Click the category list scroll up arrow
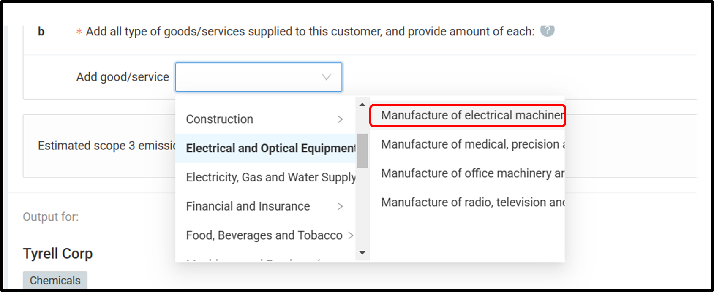This screenshot has width=714, height=292. click(x=362, y=104)
